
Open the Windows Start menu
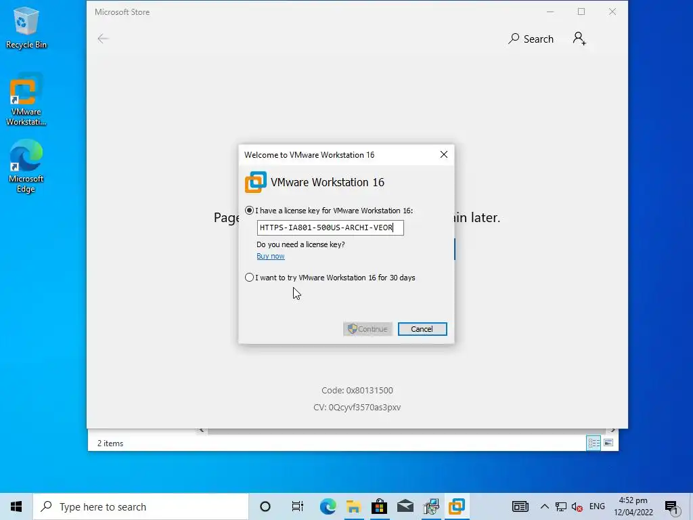[16, 506]
